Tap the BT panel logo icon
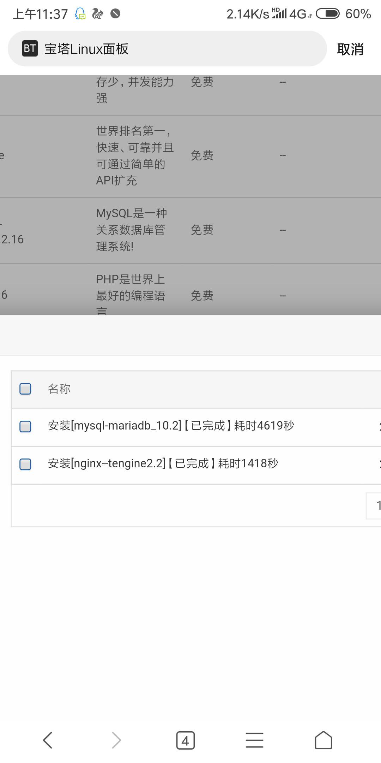Viewport: 381px width, 763px height. (30, 48)
